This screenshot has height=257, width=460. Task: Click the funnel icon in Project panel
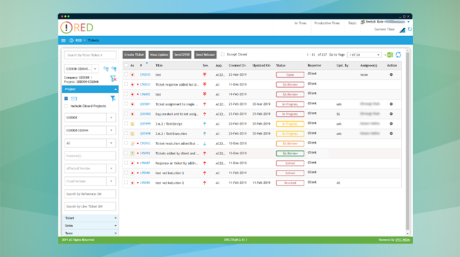[113, 98]
